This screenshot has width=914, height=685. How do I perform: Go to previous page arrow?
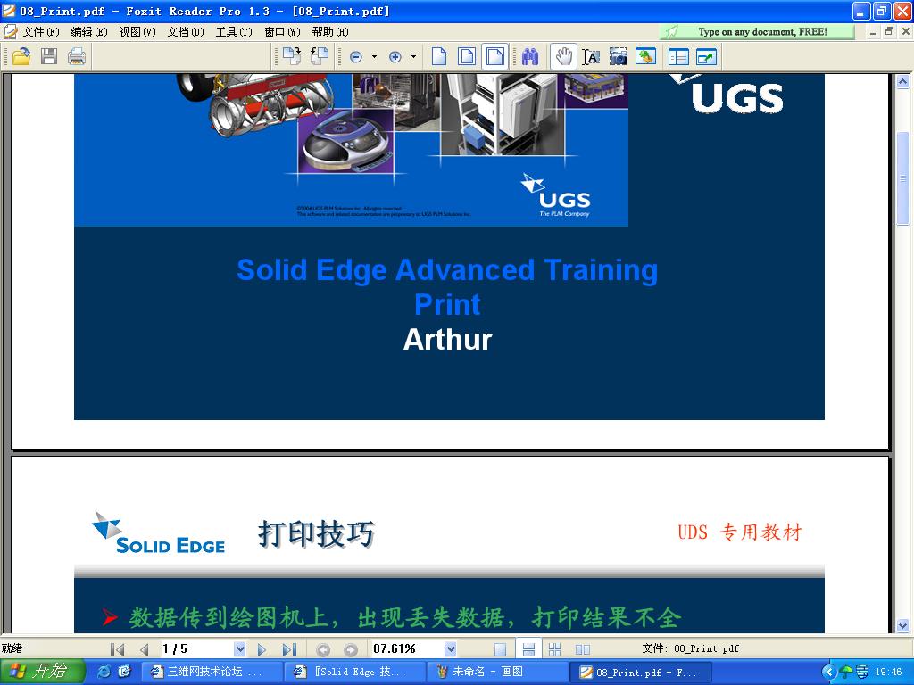click(x=144, y=649)
